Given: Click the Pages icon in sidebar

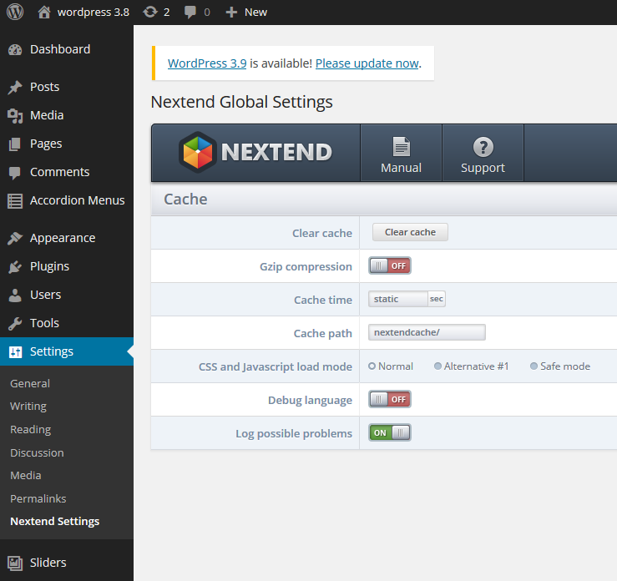Looking at the screenshot, I should coord(15,144).
